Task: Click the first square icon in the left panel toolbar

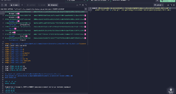Action: click(x=2, y=5)
